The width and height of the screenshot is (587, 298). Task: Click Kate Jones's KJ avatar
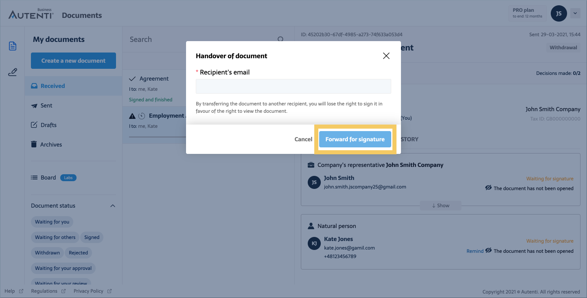point(314,244)
